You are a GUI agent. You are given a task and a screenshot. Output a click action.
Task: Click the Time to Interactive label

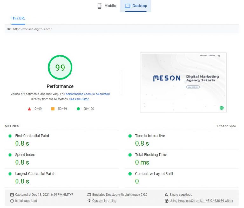point(150,136)
